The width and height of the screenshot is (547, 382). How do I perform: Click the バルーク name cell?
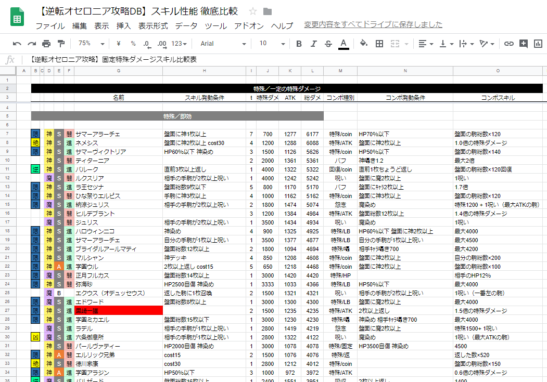[x=118, y=169]
